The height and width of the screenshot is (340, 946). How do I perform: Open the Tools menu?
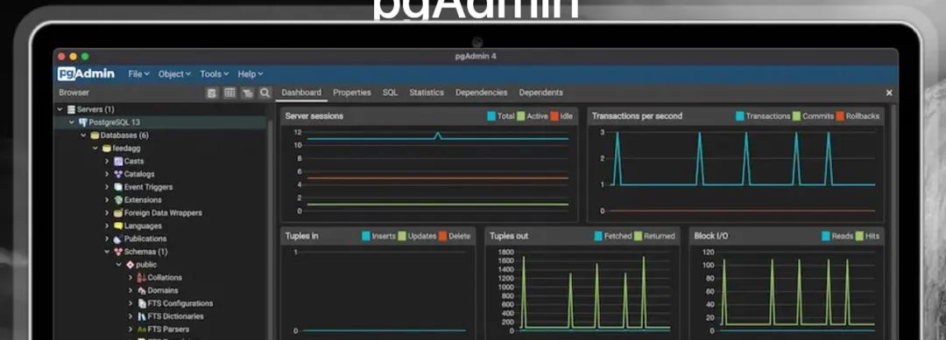click(215, 74)
